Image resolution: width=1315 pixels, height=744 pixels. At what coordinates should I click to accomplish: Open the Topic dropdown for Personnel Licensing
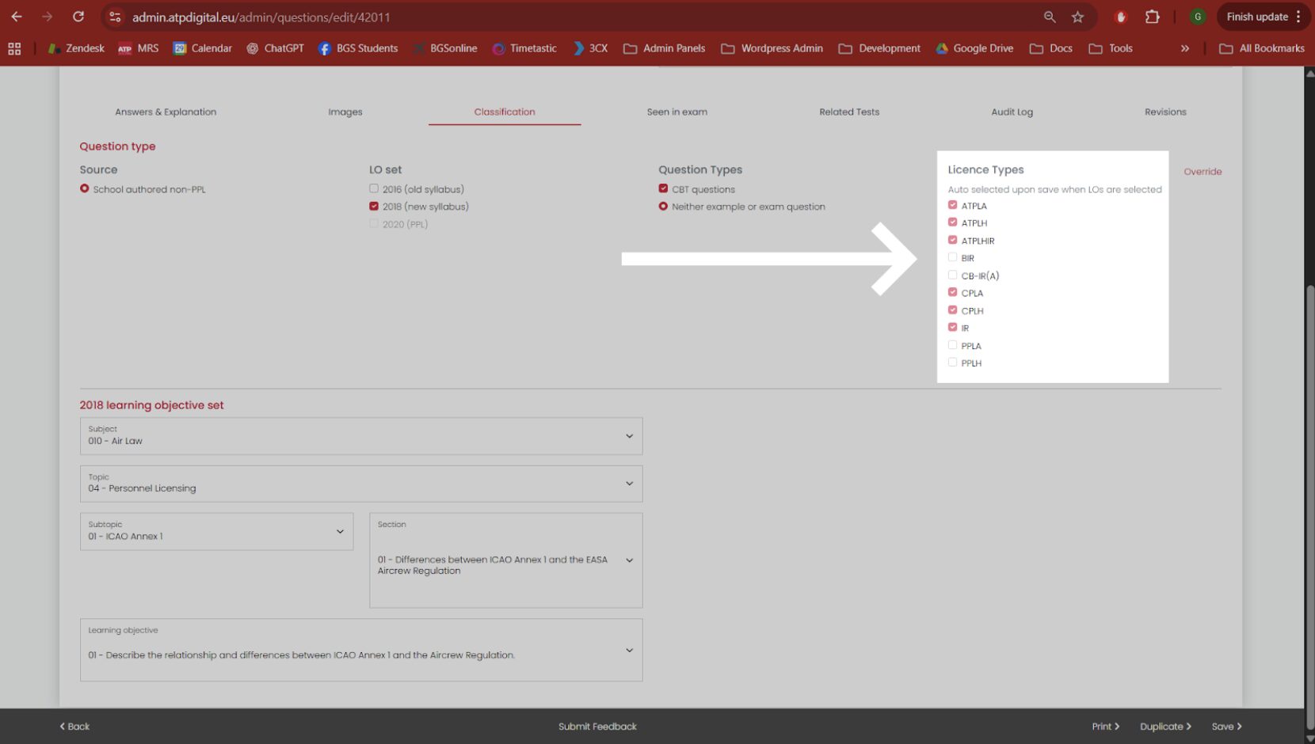click(361, 484)
